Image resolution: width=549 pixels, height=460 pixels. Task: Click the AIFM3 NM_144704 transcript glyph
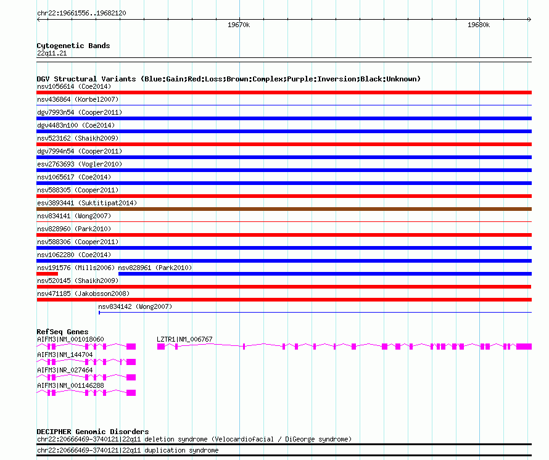86,362
